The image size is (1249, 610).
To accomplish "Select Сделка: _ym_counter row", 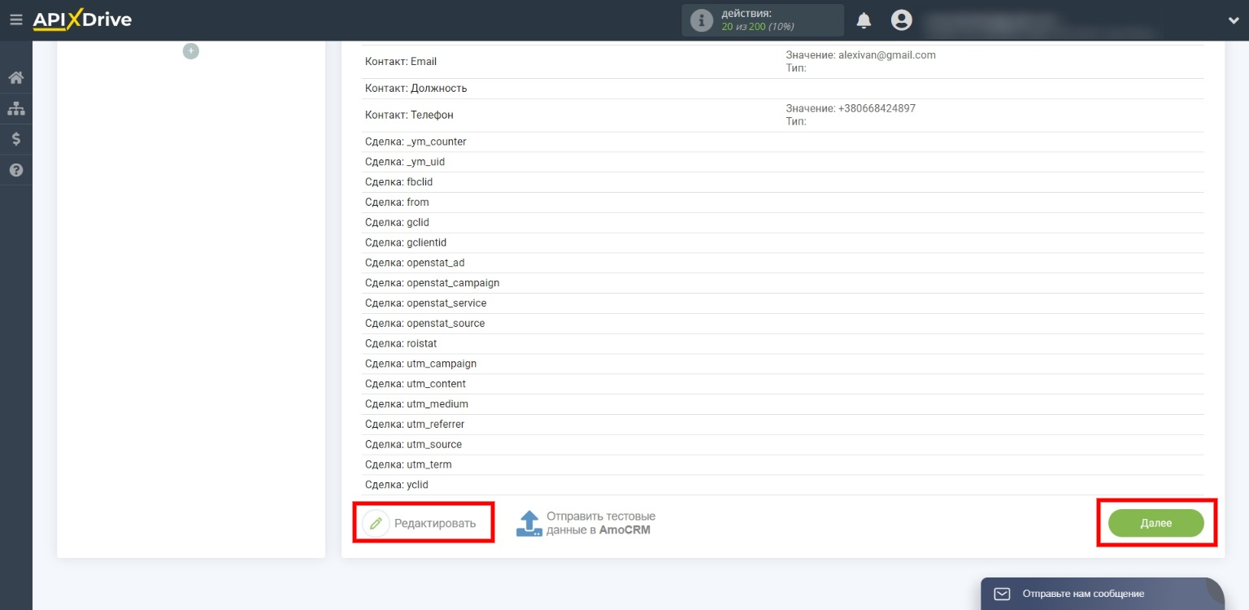I will pyautogui.click(x=783, y=142).
